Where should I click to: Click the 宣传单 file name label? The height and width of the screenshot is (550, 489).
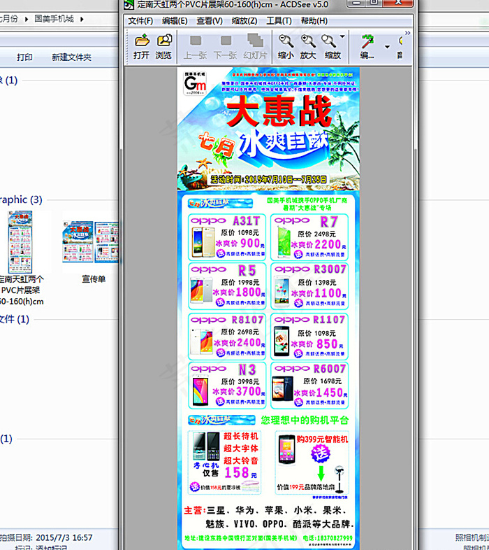pyautogui.click(x=94, y=279)
